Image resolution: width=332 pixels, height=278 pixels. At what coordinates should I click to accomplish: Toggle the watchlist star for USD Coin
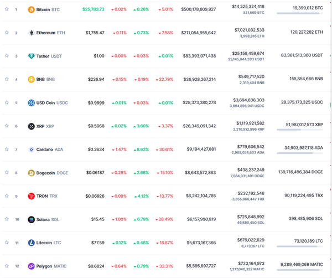[7, 102]
